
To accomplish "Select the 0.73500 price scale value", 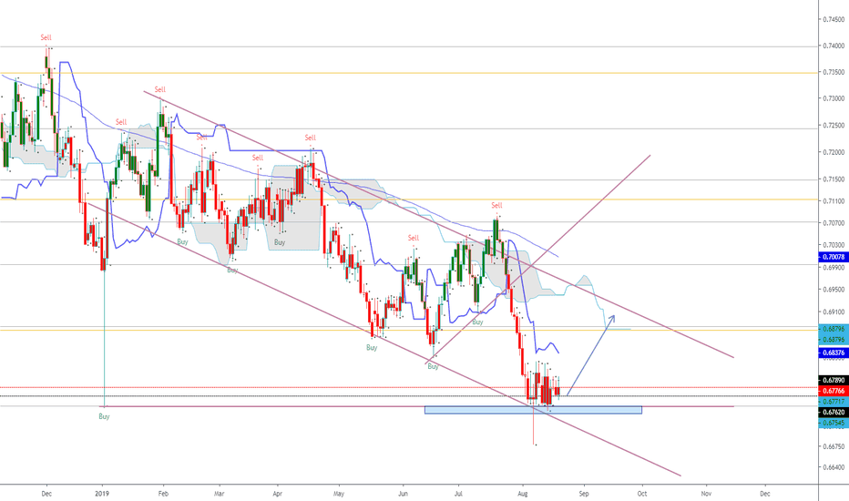I will coord(834,72).
